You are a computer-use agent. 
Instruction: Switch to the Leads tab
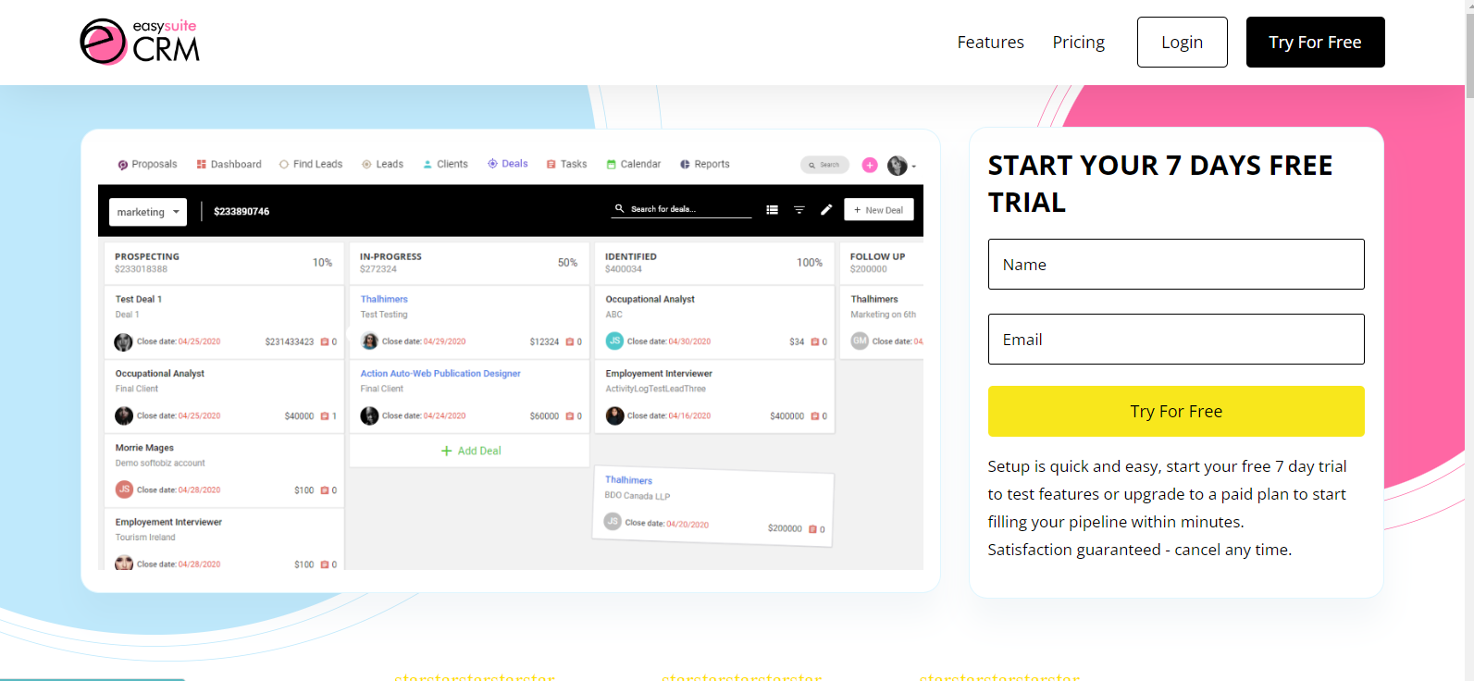point(382,165)
